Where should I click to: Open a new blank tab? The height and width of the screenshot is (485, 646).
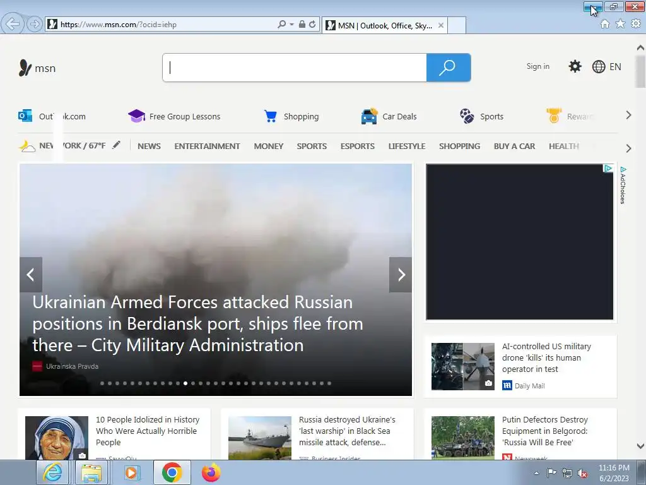tap(457, 25)
